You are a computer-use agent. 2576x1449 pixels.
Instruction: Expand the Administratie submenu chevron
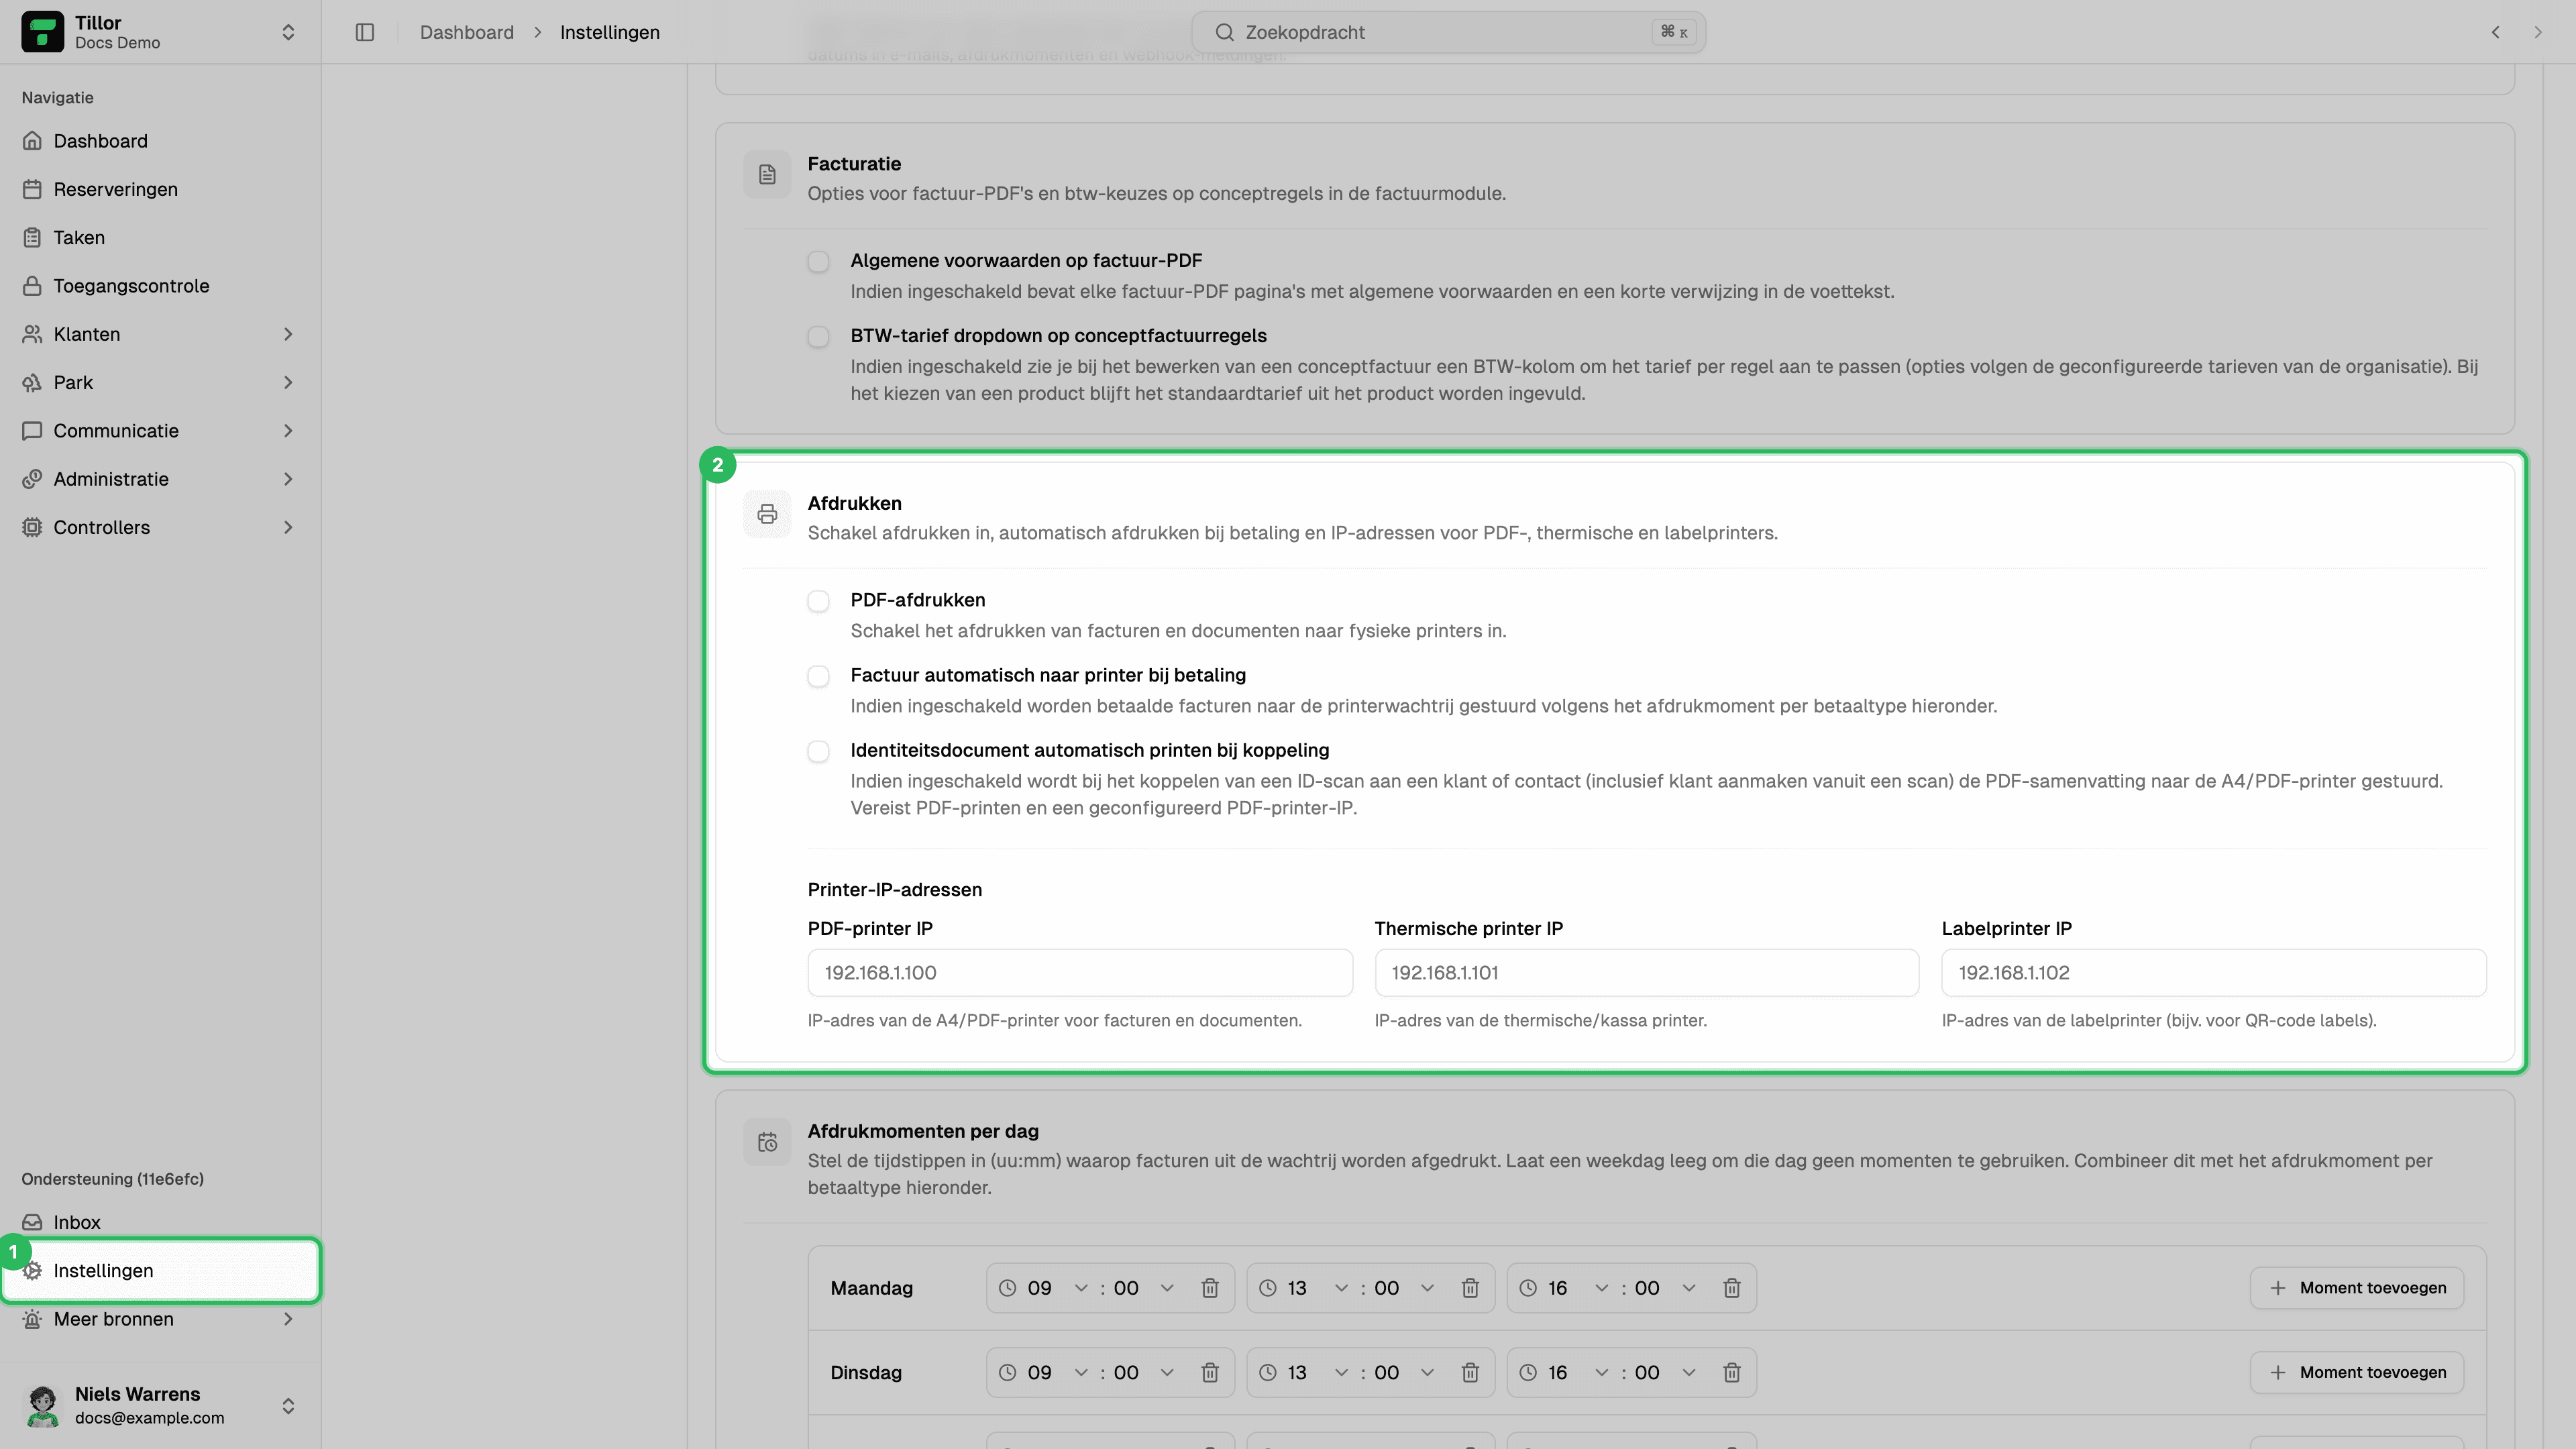(288, 479)
